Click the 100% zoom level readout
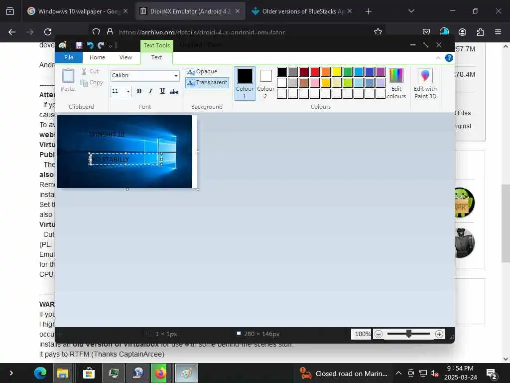This screenshot has height=383, width=510. (x=362, y=334)
